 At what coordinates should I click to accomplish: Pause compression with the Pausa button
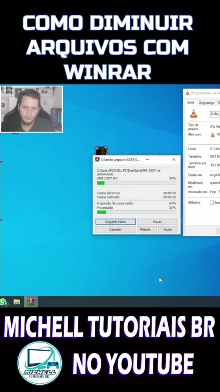coord(157,222)
